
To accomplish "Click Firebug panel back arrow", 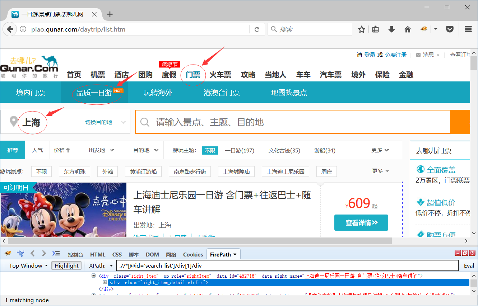I will point(32,253).
